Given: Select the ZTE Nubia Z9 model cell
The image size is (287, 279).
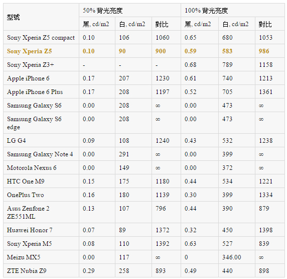Looking at the screenshot, I should coord(41,271).
